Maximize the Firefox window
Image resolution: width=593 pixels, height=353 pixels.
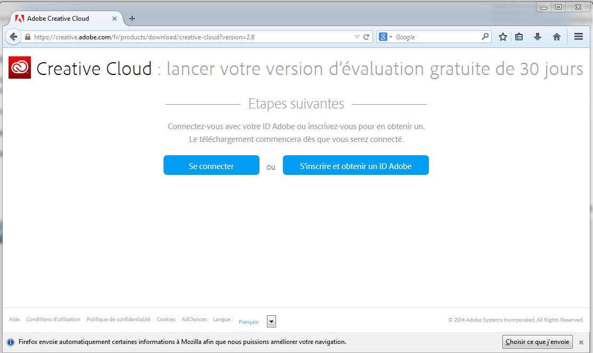tap(558, 7)
